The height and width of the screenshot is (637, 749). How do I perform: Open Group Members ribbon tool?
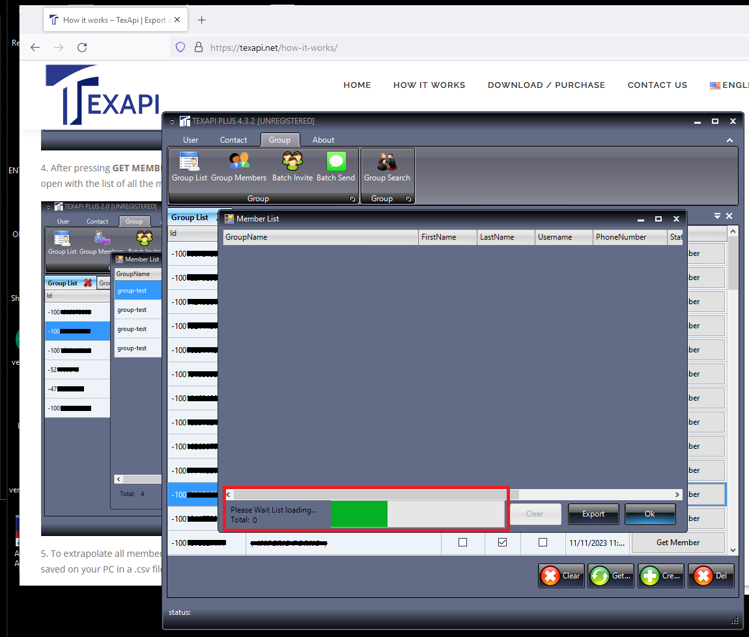coord(239,167)
